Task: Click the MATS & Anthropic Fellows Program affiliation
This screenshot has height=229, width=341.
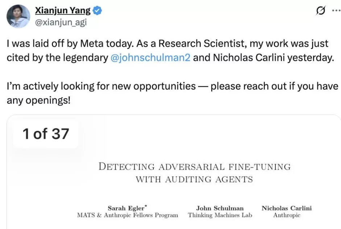Action: [x=128, y=215]
